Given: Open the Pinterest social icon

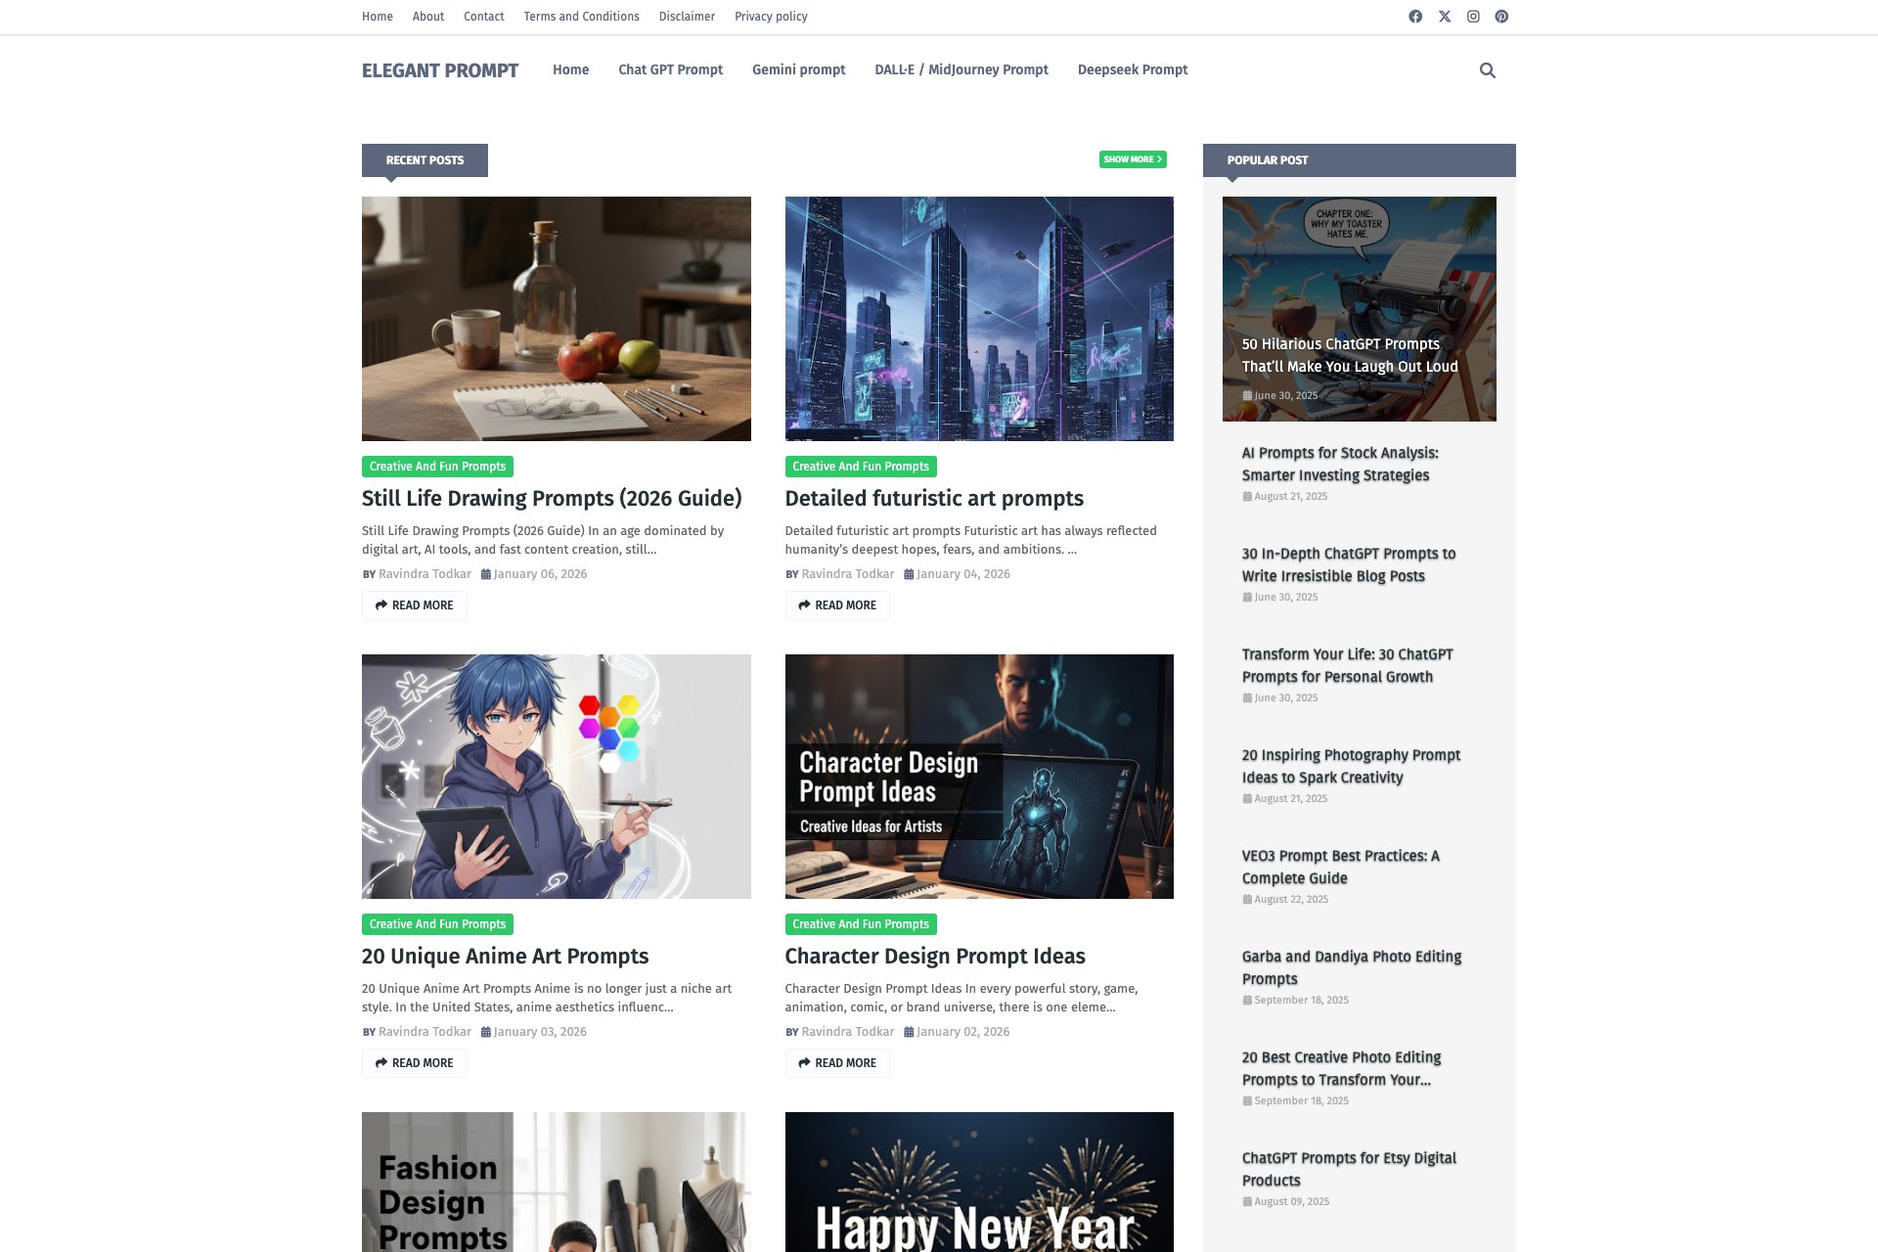Looking at the screenshot, I should pyautogui.click(x=1501, y=17).
